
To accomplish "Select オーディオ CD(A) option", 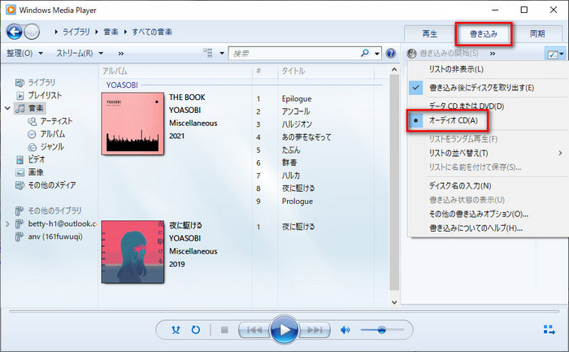I will [454, 120].
